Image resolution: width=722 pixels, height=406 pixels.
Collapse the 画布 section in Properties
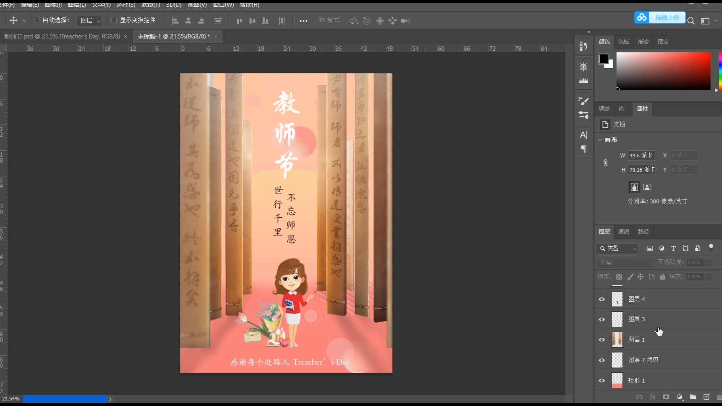click(x=600, y=140)
